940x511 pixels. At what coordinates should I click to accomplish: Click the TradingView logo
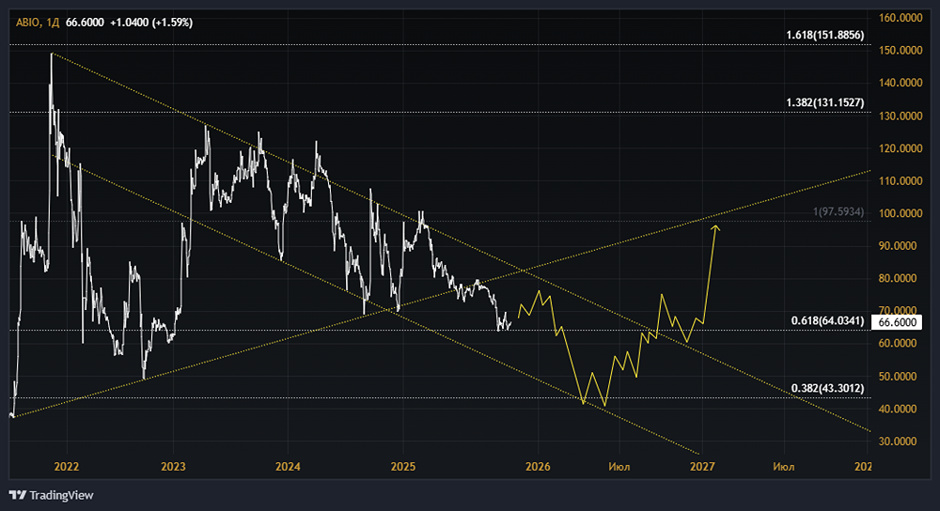pyautogui.click(x=52, y=495)
